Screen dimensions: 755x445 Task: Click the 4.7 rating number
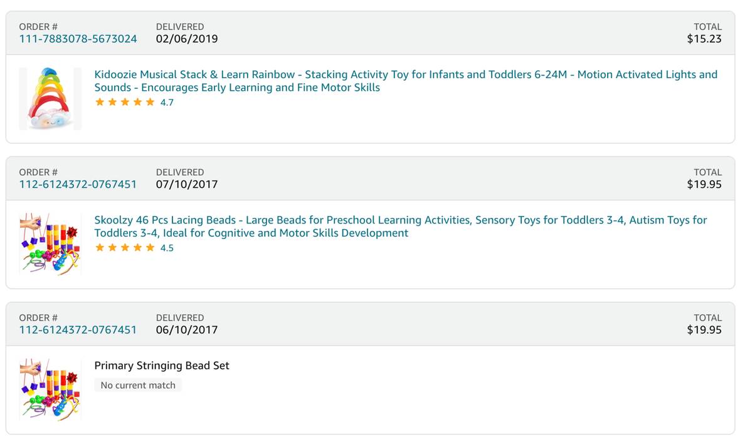tap(167, 103)
